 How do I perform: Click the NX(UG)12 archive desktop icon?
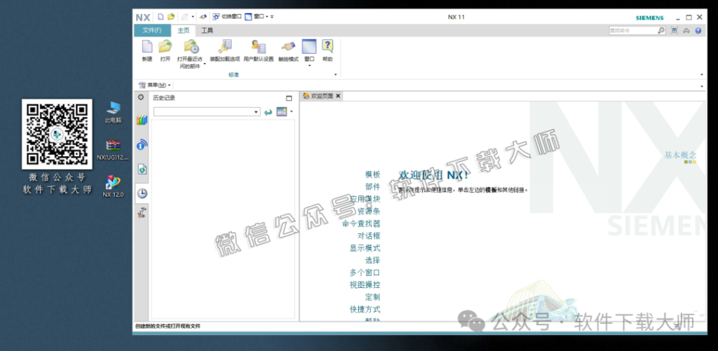(113, 150)
